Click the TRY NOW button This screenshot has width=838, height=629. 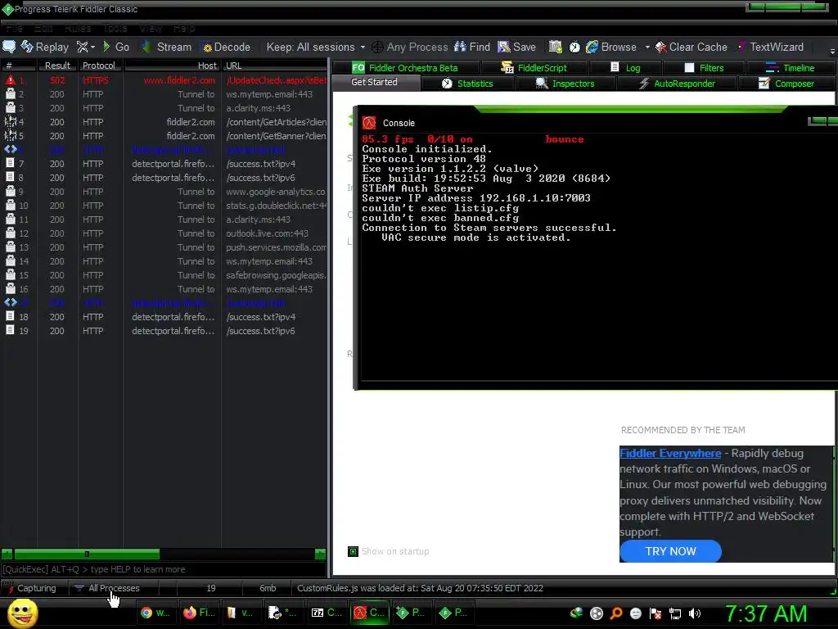tap(670, 551)
